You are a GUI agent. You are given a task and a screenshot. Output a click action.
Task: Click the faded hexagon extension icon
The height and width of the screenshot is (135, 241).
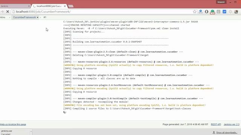[x=230, y=12]
